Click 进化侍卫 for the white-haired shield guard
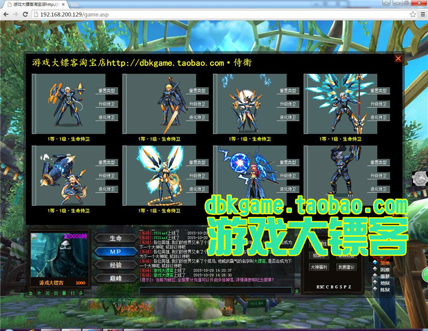428x331 pixels. click(107, 117)
